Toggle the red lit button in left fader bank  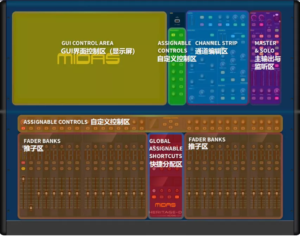click(x=23, y=163)
